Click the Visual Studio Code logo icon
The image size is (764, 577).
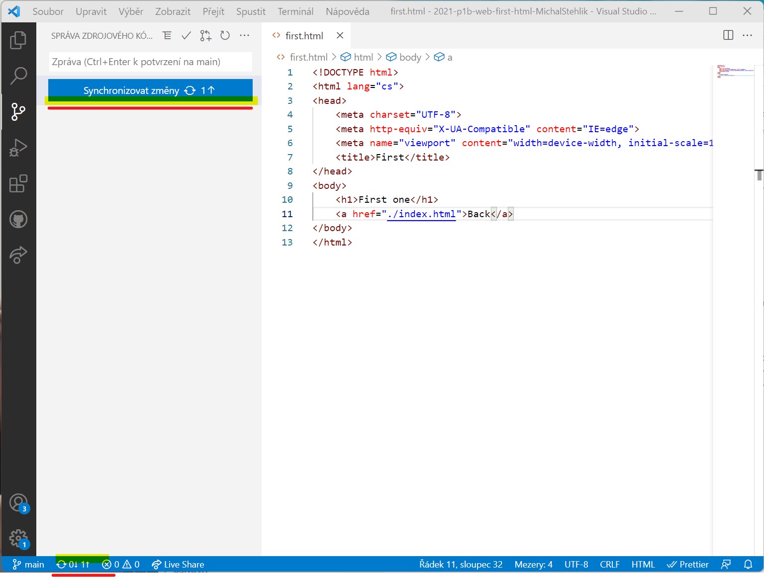pos(14,11)
